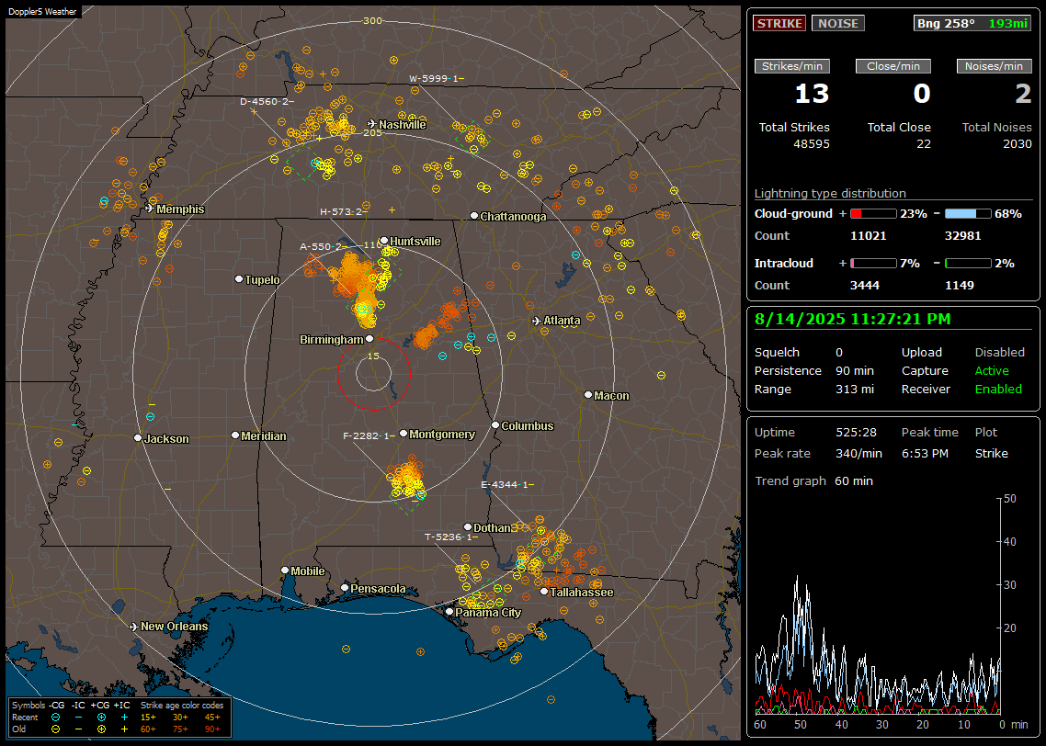The image size is (1046, 746).
Task: Click the 45+ strike age color code
Action: pyautogui.click(x=212, y=718)
